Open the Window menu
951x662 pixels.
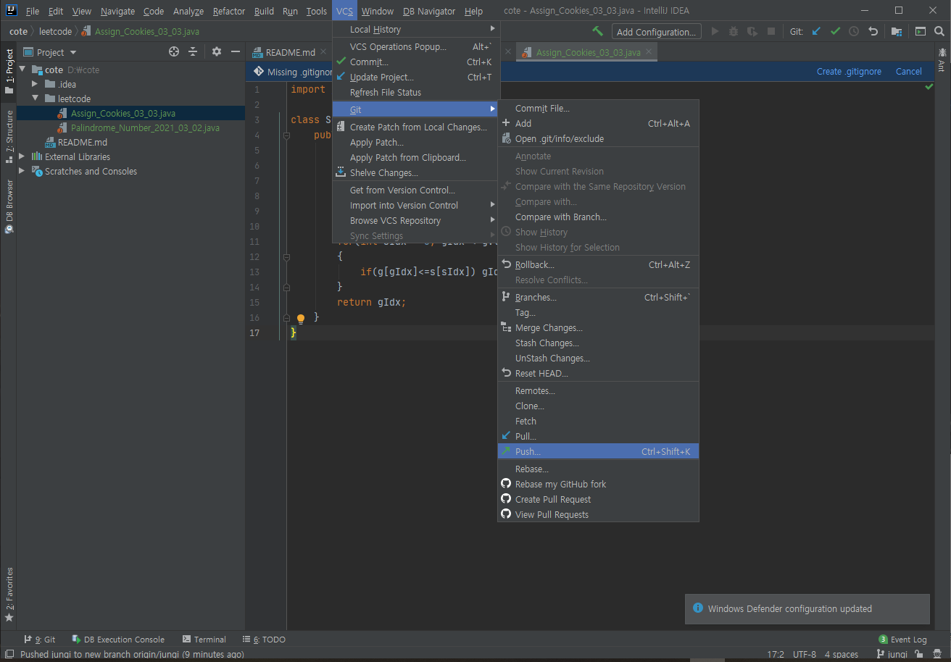(377, 11)
